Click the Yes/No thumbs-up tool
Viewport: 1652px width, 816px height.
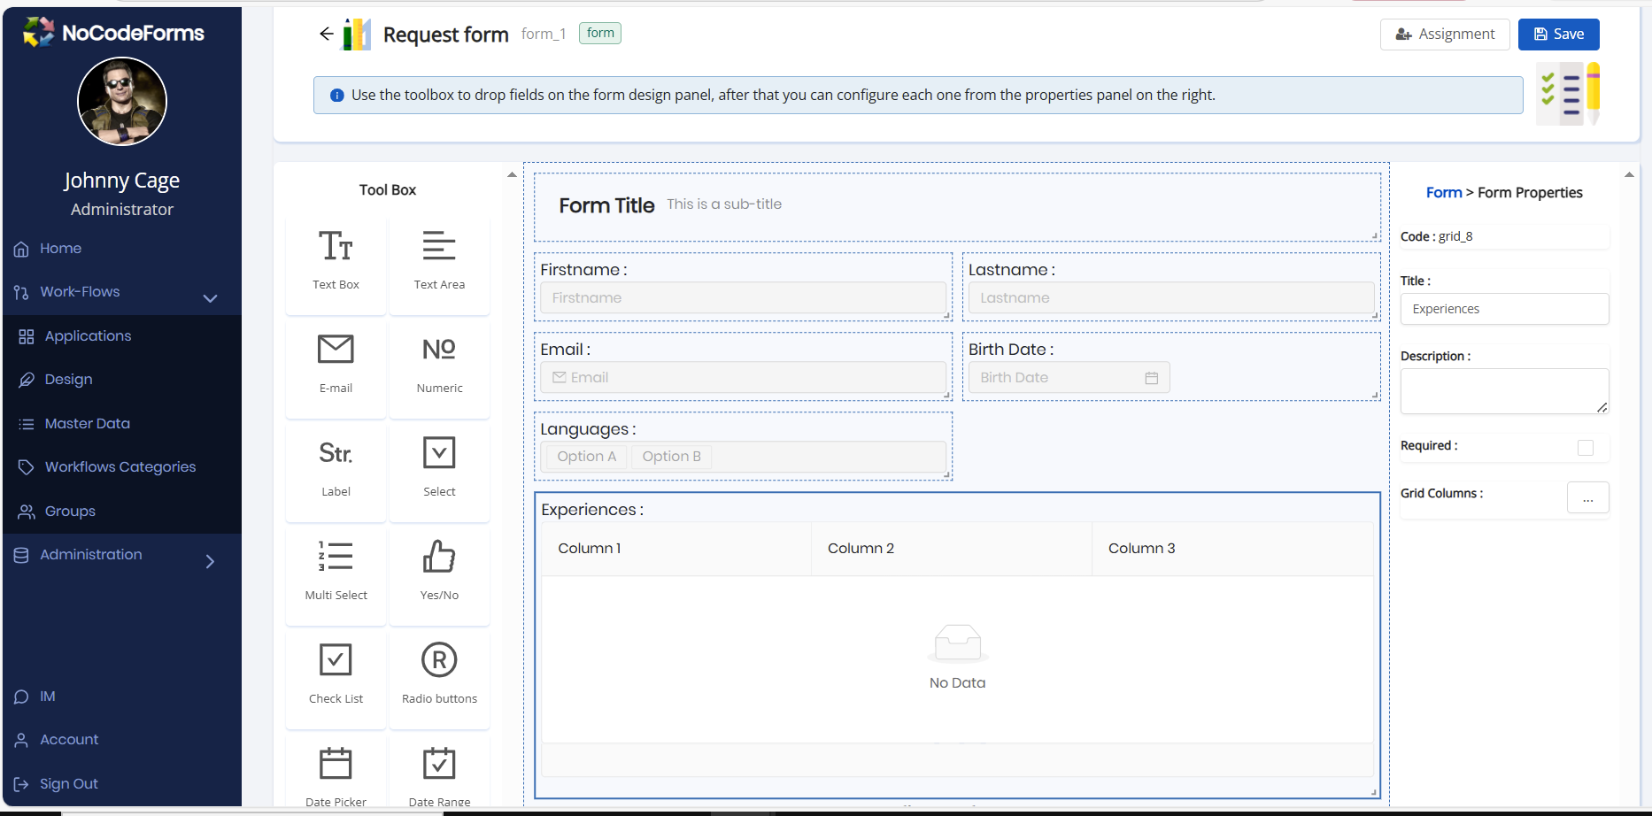tap(439, 558)
